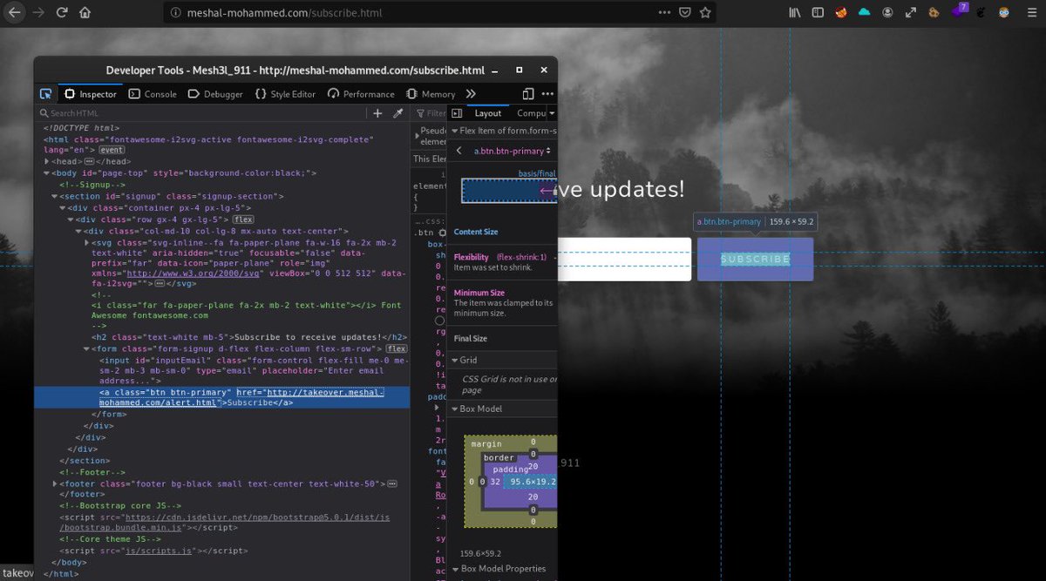Collapse the Box Model Properties section

click(x=454, y=569)
